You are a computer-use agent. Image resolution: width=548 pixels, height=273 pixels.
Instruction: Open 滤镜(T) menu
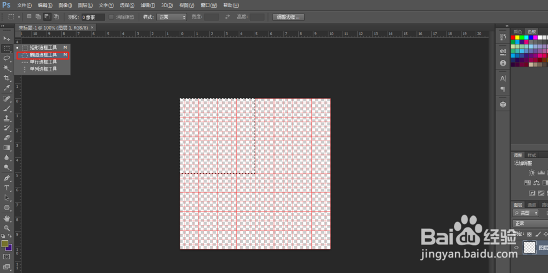click(x=148, y=5)
